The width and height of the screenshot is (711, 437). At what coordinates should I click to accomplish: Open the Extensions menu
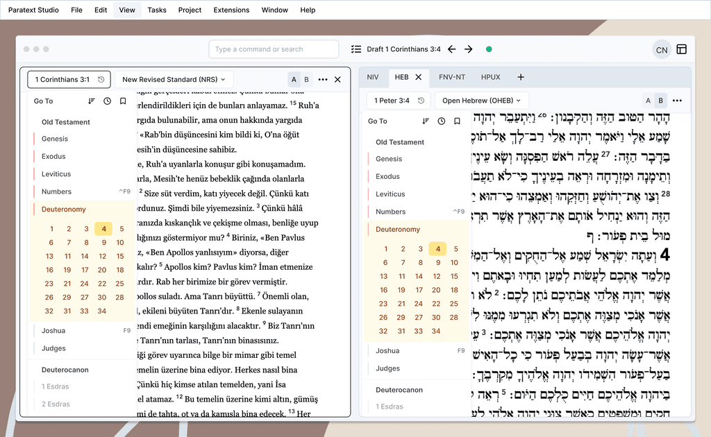[231, 10]
